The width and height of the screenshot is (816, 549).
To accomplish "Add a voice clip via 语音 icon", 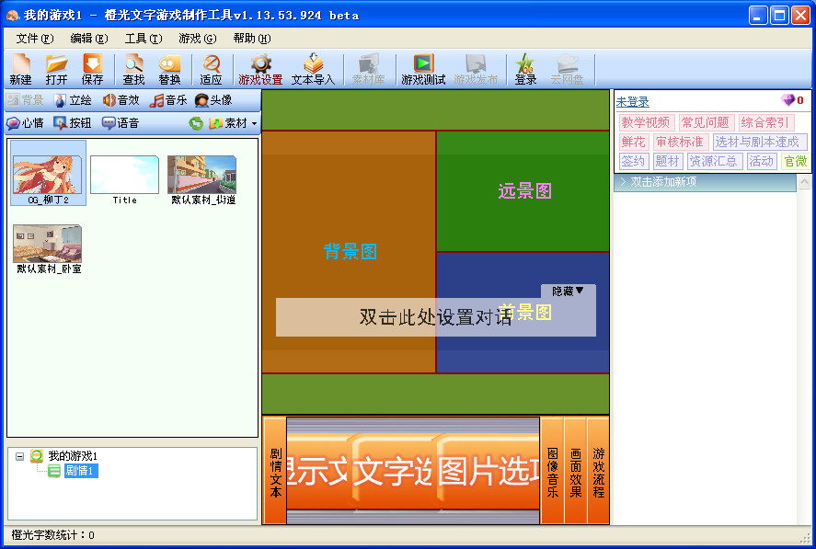I will point(124,122).
